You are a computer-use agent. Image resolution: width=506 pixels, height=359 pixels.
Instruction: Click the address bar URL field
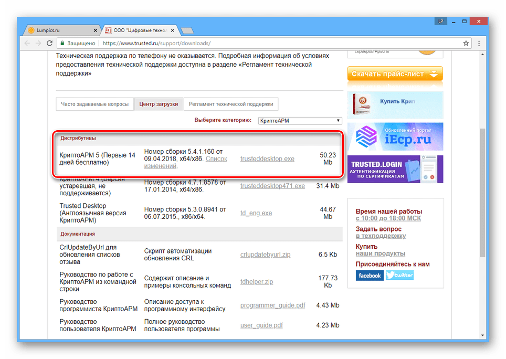[262, 43]
